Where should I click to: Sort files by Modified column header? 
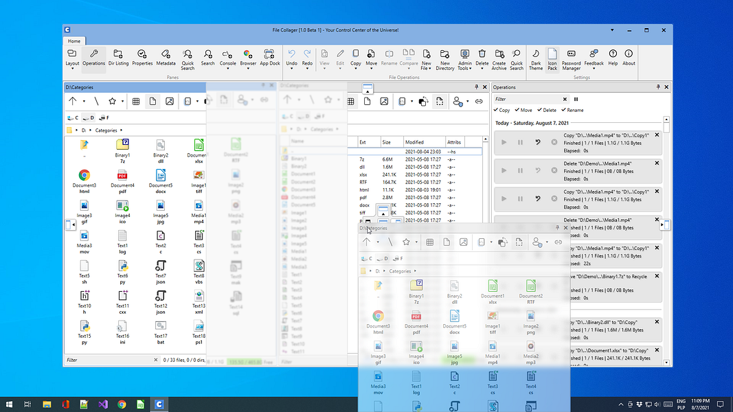click(x=414, y=142)
